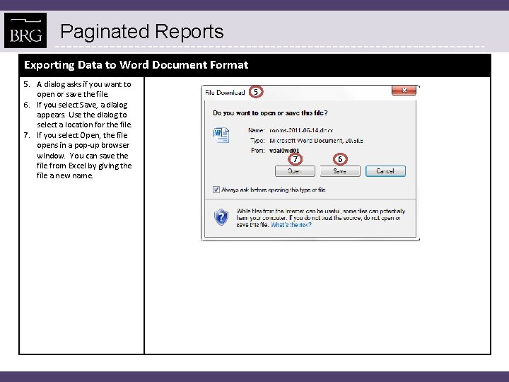Click the 'Paginated Reports' heading
The height and width of the screenshot is (382, 509).
[x=142, y=32]
